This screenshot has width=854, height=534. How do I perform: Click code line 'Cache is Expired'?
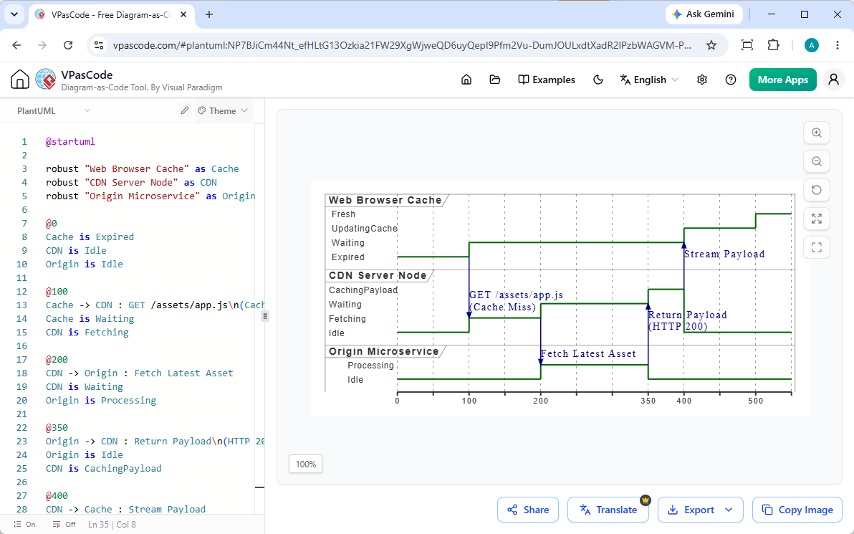click(x=90, y=237)
